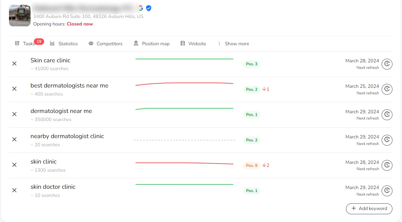Refresh the Skin care clinic position
This screenshot has height=222, width=402.
point(387,64)
